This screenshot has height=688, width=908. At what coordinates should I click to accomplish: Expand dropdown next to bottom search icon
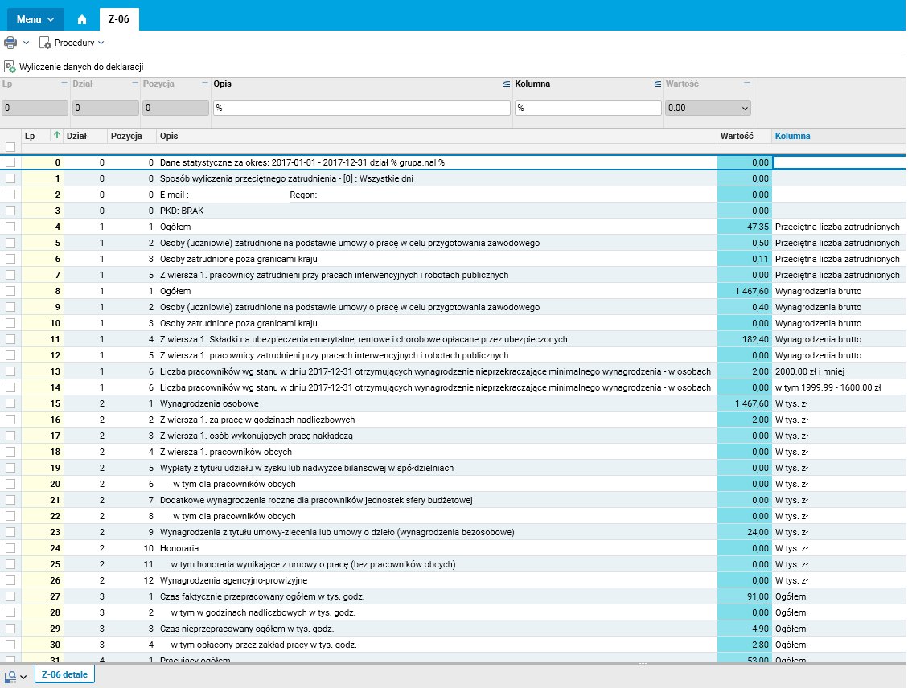point(23,677)
